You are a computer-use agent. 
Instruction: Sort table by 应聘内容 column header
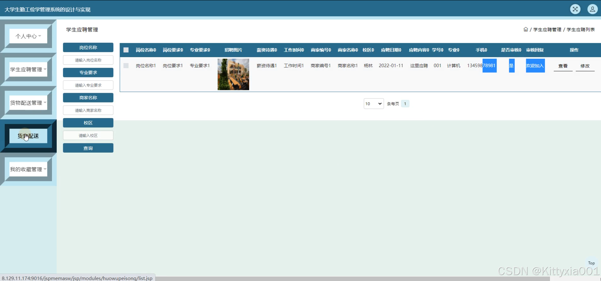coord(419,50)
